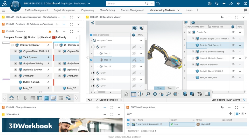Image resolution: width=249 pixels, height=140 pixels.
Task: Open the chat messages icon
Action: [x=245, y=10]
